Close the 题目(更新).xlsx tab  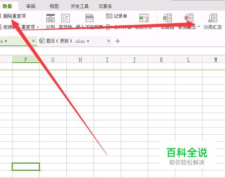109,41
